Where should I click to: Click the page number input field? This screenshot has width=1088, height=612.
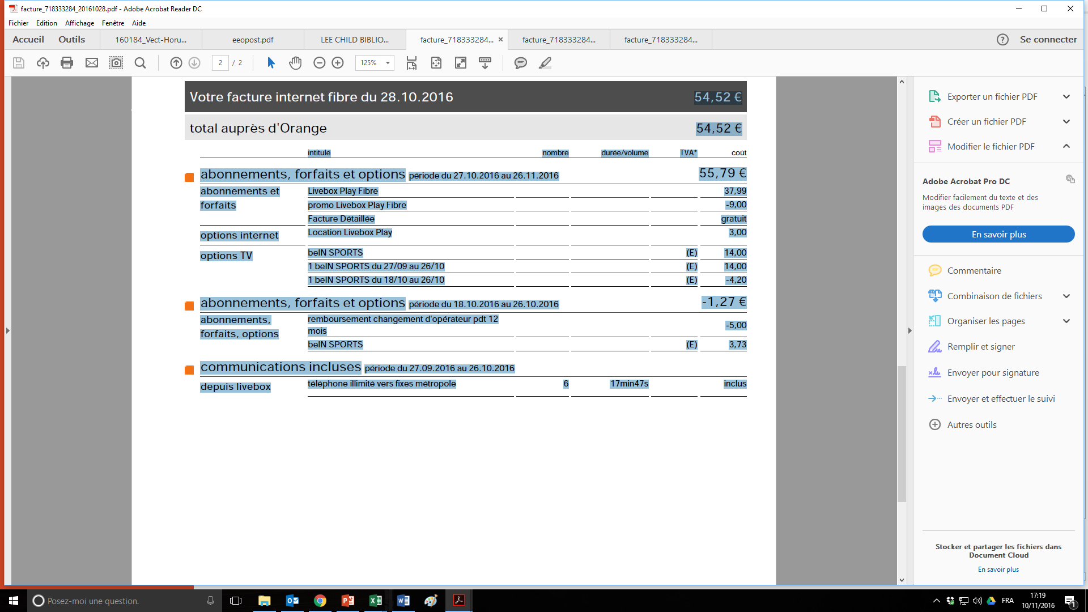coord(220,63)
